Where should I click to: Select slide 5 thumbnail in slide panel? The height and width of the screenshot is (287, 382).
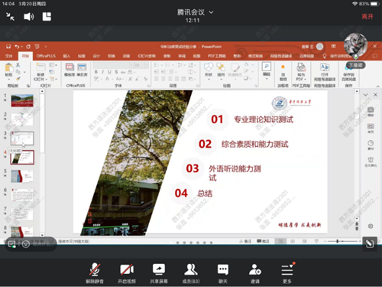click(x=22, y=176)
